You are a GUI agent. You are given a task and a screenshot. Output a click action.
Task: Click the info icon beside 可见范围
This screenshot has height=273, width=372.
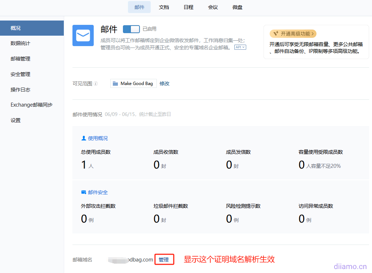[96, 84]
